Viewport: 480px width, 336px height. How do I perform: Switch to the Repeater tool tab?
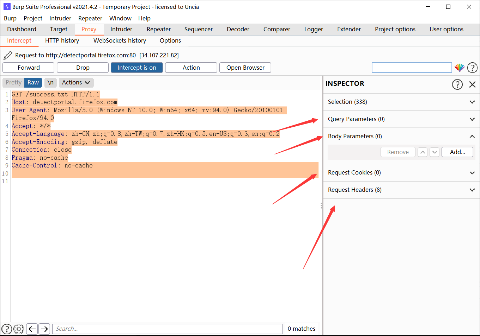(159, 29)
